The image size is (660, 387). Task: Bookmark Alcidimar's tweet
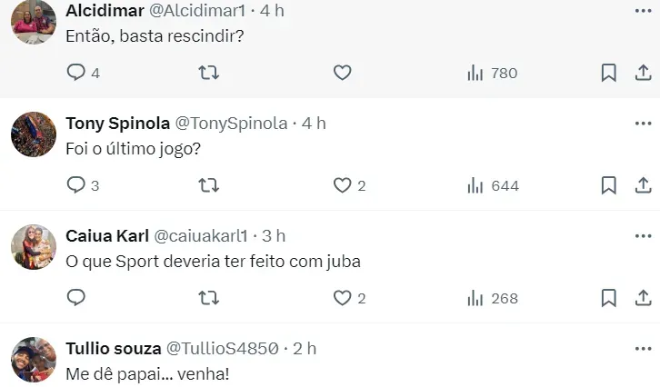[608, 73]
